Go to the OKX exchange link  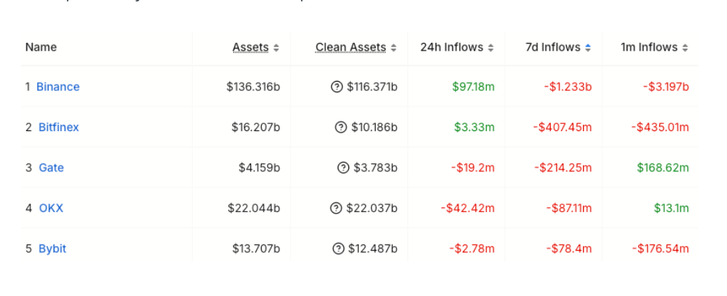coord(51,208)
